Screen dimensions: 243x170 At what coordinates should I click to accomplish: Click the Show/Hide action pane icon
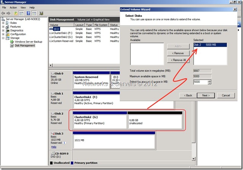(x=34, y=13)
